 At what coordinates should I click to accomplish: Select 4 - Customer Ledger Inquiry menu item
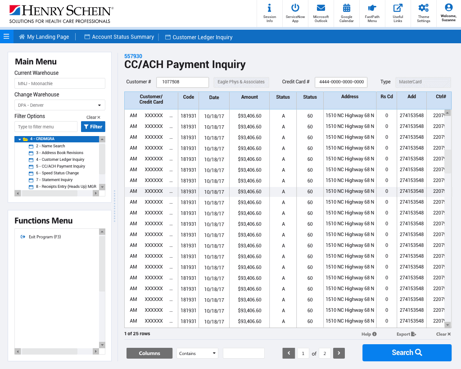tap(60, 159)
